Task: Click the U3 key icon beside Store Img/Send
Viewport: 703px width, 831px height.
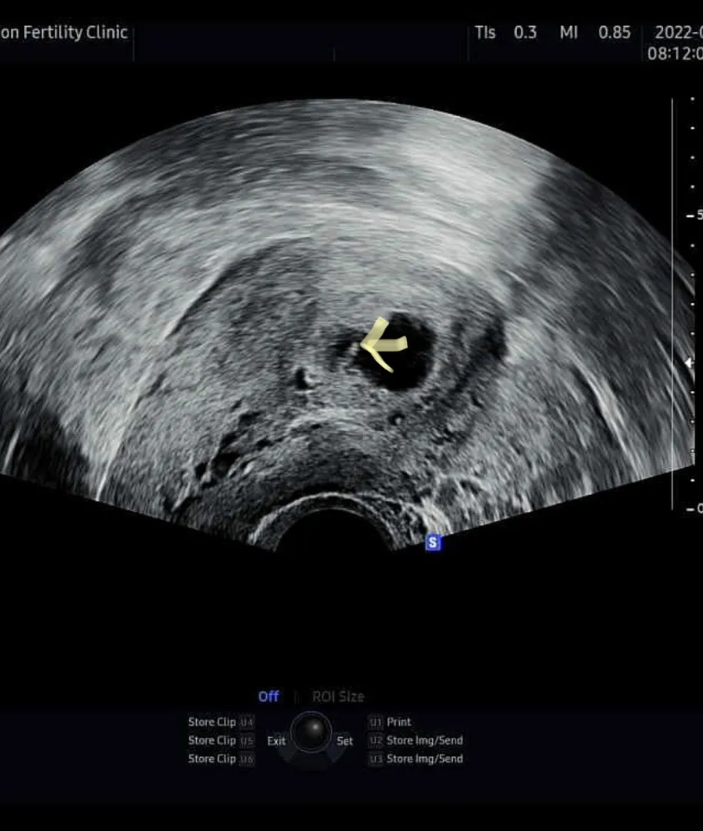Action: point(375,759)
